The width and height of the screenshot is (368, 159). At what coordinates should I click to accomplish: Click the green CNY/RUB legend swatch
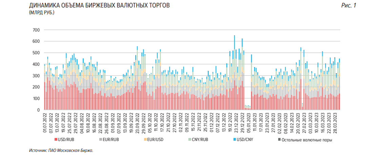[190, 140]
